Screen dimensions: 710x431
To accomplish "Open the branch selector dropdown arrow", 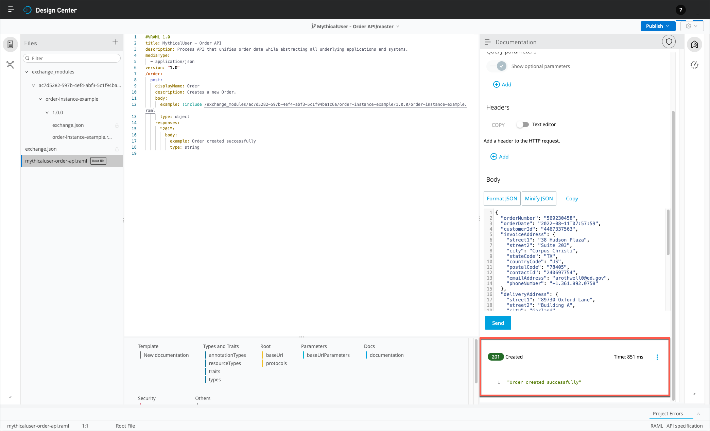I will click(398, 27).
